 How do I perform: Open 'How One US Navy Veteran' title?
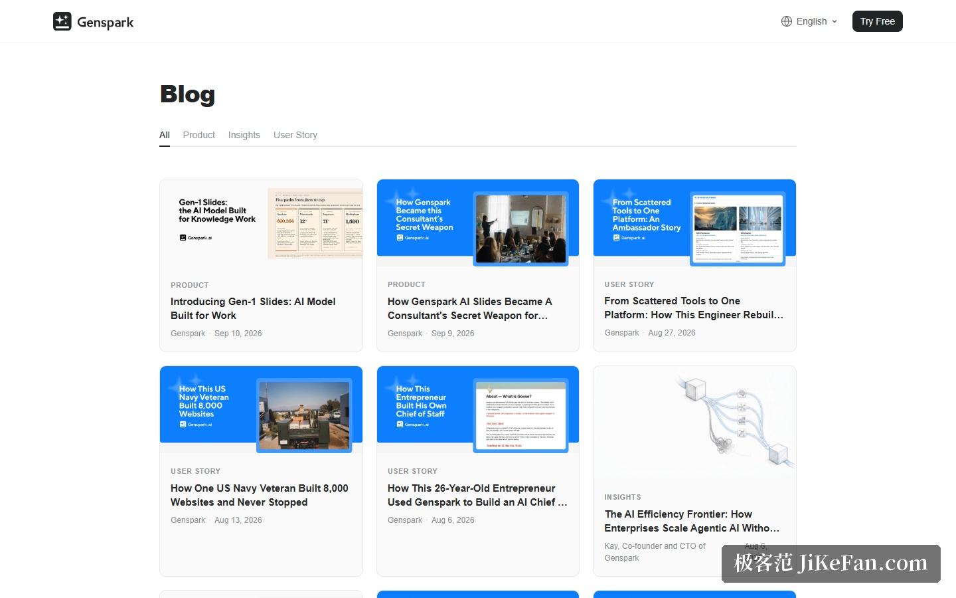(260, 495)
